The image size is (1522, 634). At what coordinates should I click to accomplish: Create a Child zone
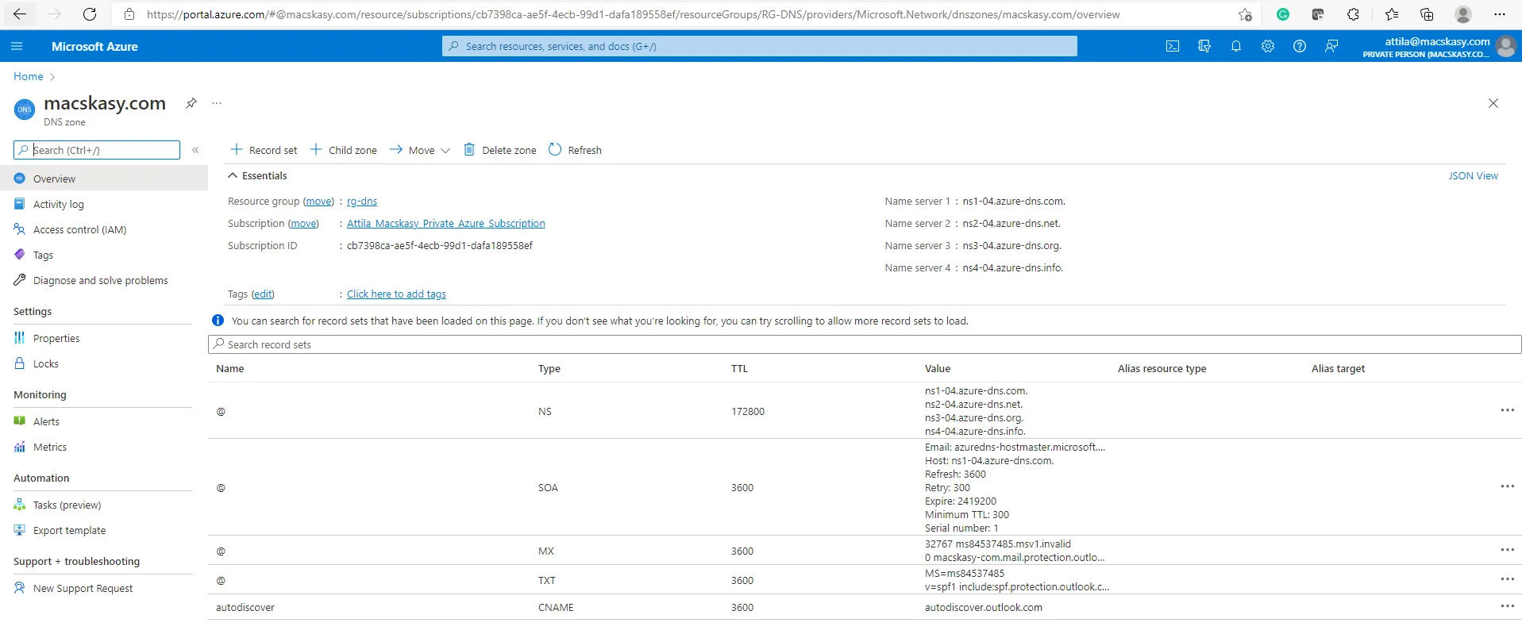click(x=343, y=150)
